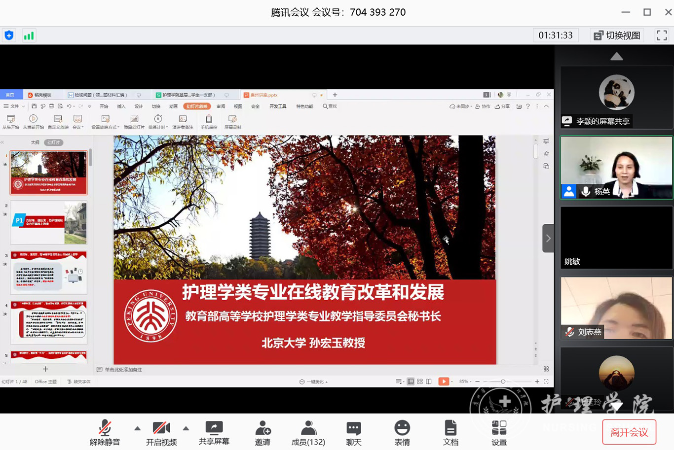Open the Emoji (表情) reactions
This screenshot has height=450, width=674.
[402, 433]
